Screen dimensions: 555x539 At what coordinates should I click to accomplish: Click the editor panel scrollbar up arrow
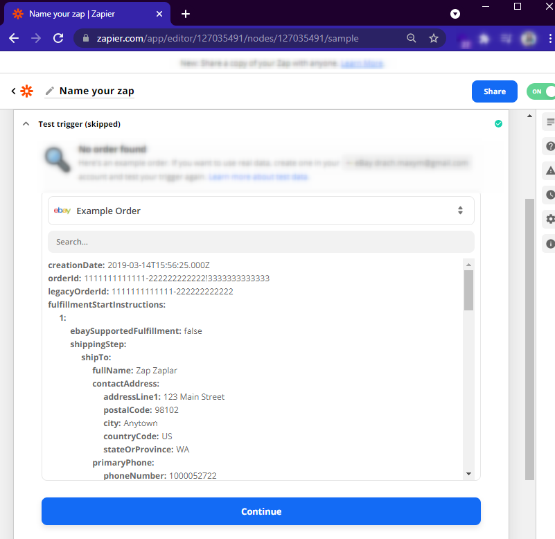tap(529, 116)
